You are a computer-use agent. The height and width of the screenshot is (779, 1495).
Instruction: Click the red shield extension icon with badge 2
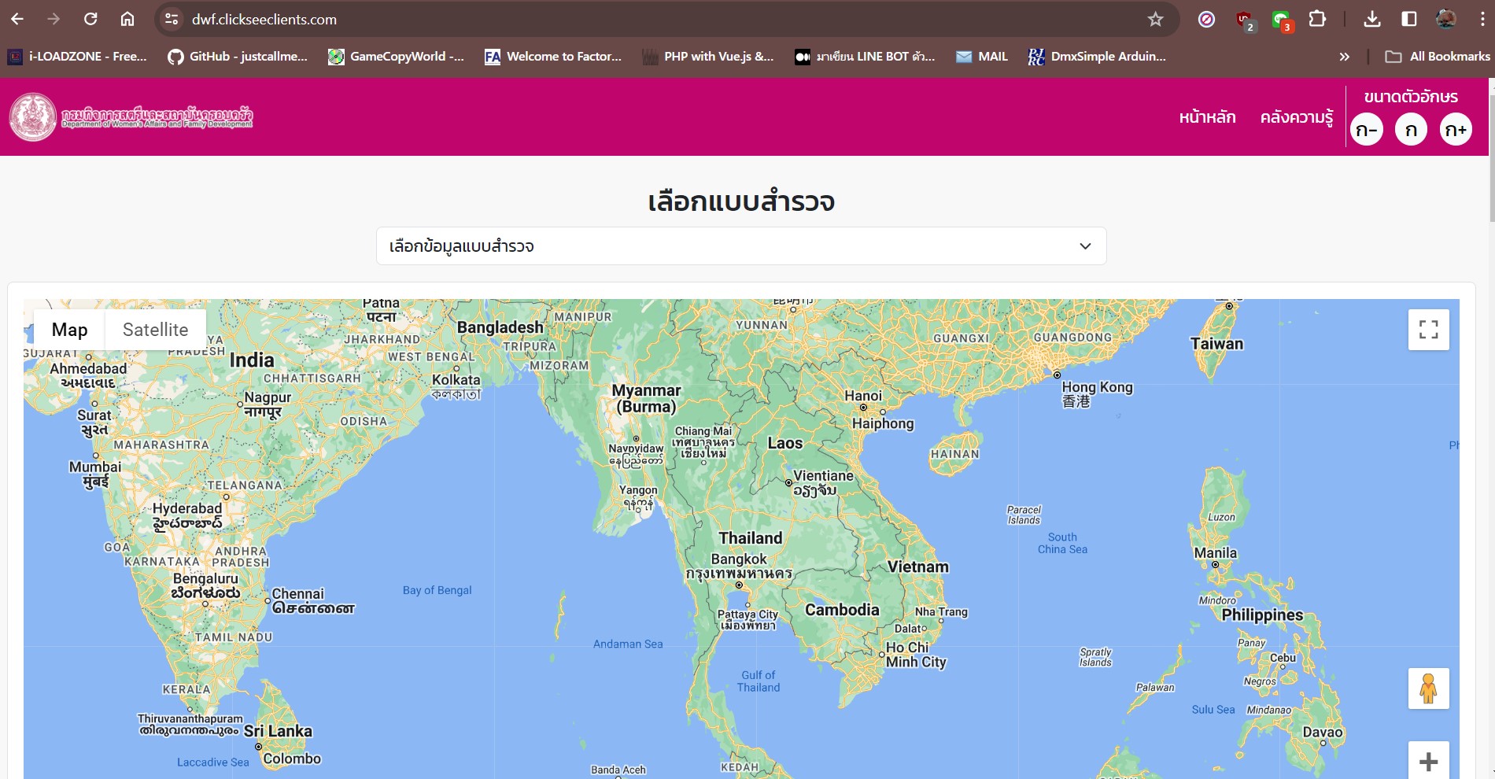1245,20
